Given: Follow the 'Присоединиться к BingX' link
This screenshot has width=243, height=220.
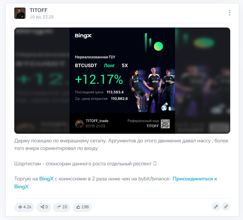Looking at the screenshot, I should click(116, 183).
